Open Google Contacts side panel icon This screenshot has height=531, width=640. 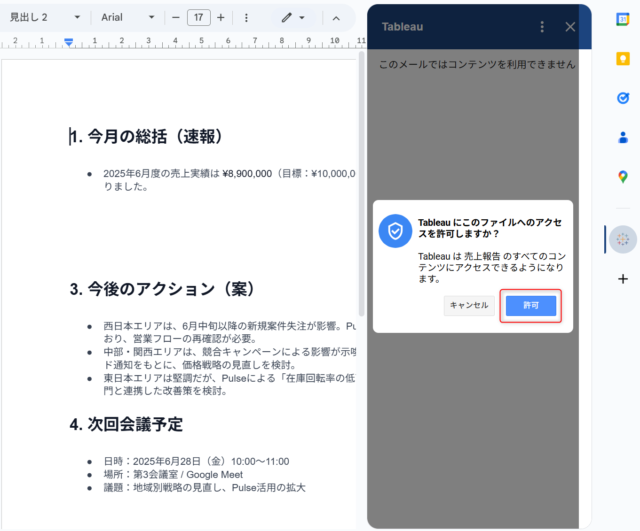(x=623, y=138)
